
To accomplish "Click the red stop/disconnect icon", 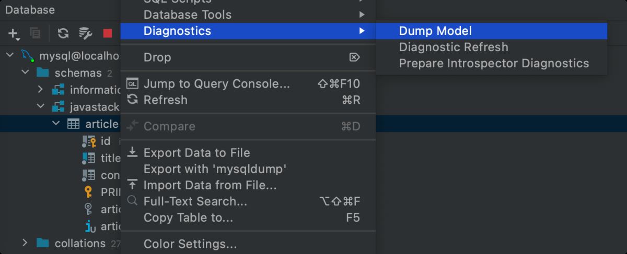I will [x=108, y=33].
